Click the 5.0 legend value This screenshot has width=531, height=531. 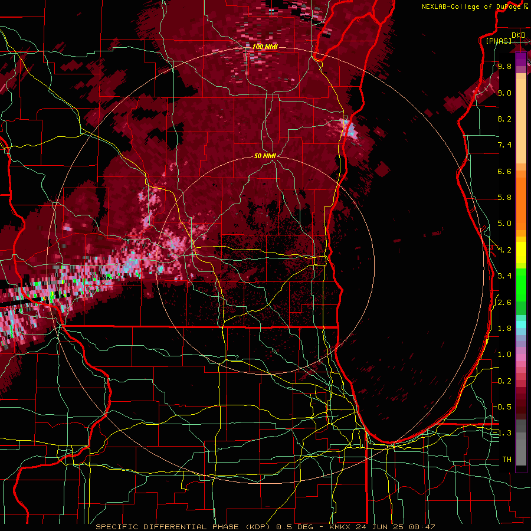pyautogui.click(x=504, y=224)
